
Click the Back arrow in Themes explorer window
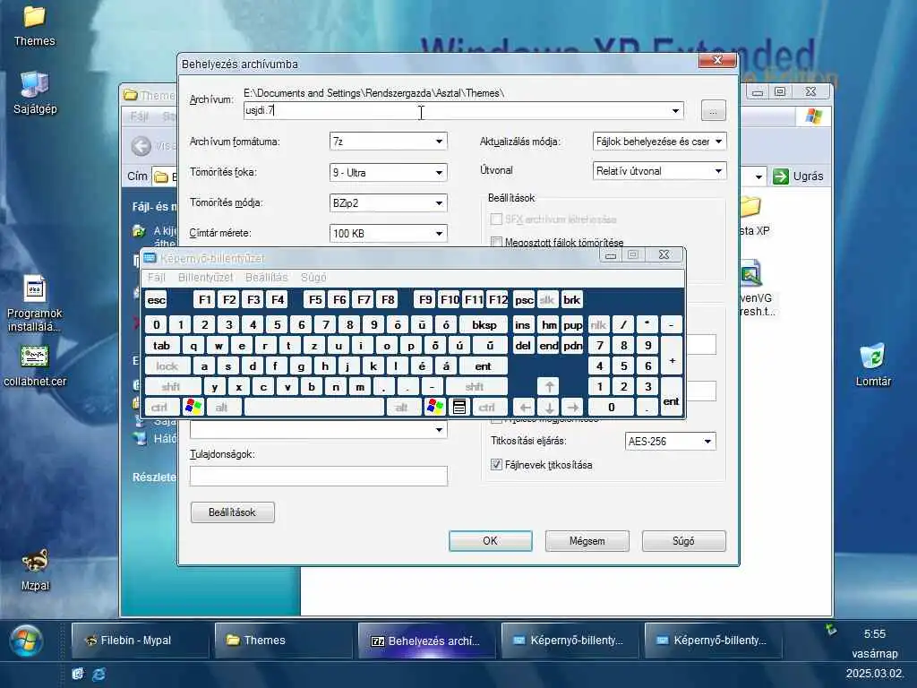click(141, 146)
